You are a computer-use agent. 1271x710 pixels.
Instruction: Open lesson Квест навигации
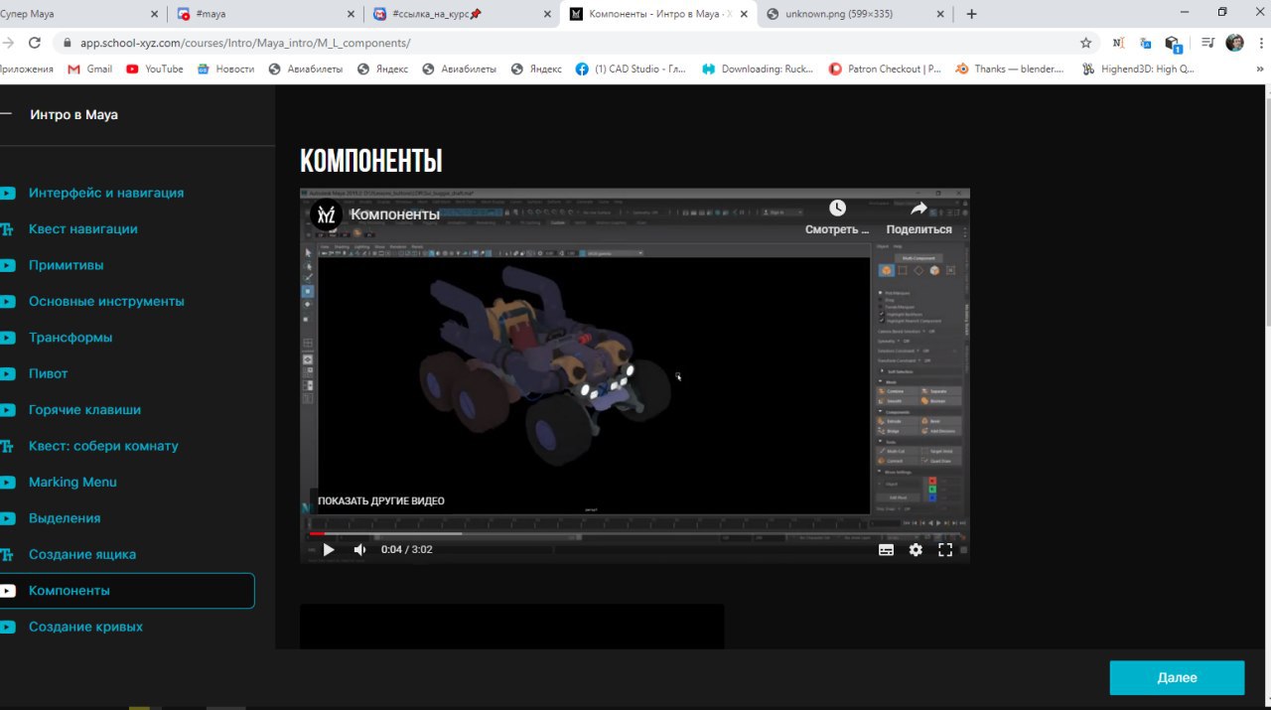pyautogui.click(x=83, y=229)
